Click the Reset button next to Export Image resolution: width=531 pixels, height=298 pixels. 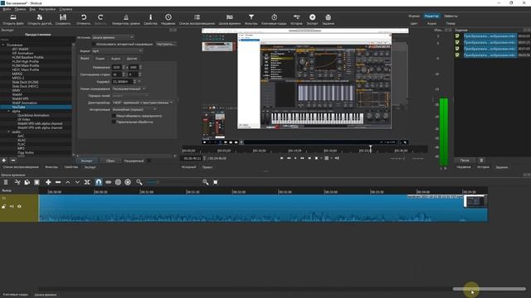(110, 161)
